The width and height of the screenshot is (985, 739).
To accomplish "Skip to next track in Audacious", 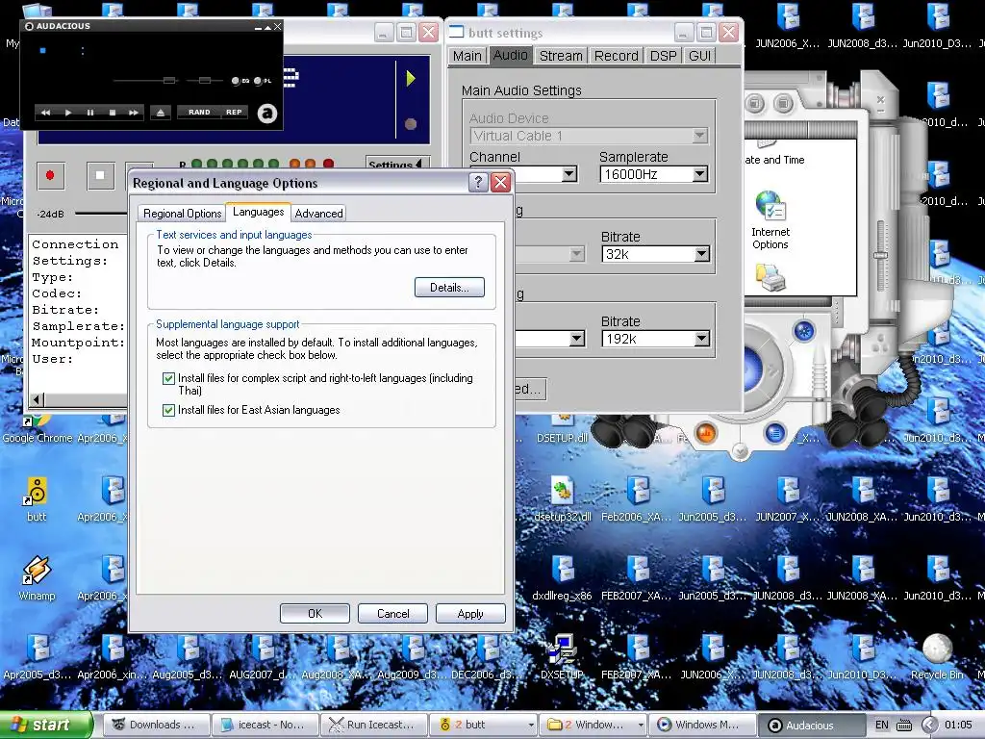I will [134, 113].
